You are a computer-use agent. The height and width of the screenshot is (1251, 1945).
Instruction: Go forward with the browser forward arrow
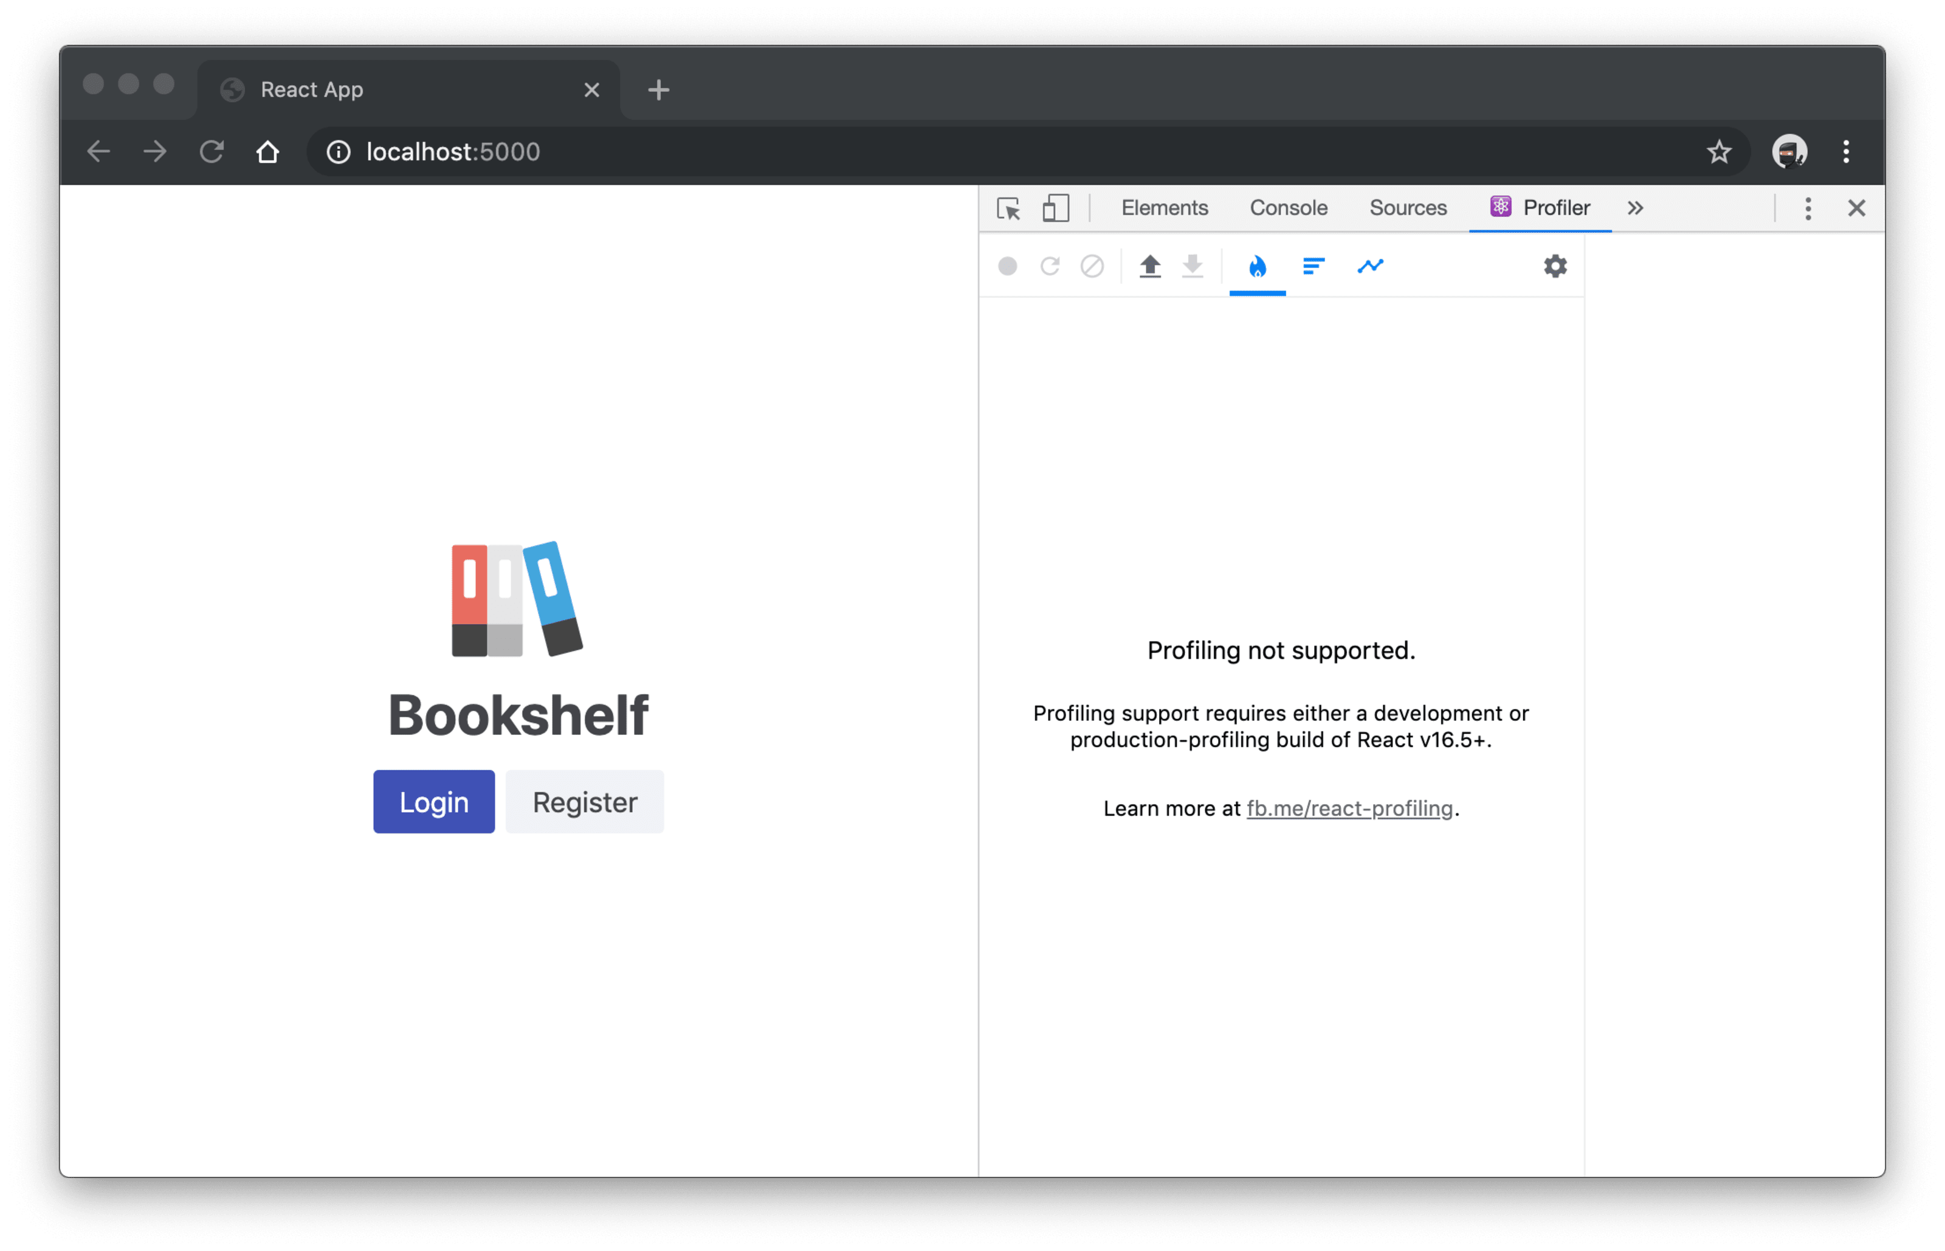[x=155, y=152]
